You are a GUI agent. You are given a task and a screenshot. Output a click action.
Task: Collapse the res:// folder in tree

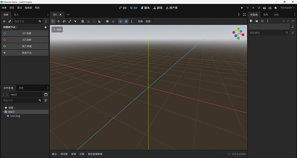click(x=3, y=112)
